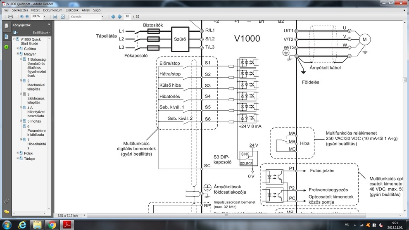Open the Comments panel icon
The image size is (409, 230).
(6, 212)
